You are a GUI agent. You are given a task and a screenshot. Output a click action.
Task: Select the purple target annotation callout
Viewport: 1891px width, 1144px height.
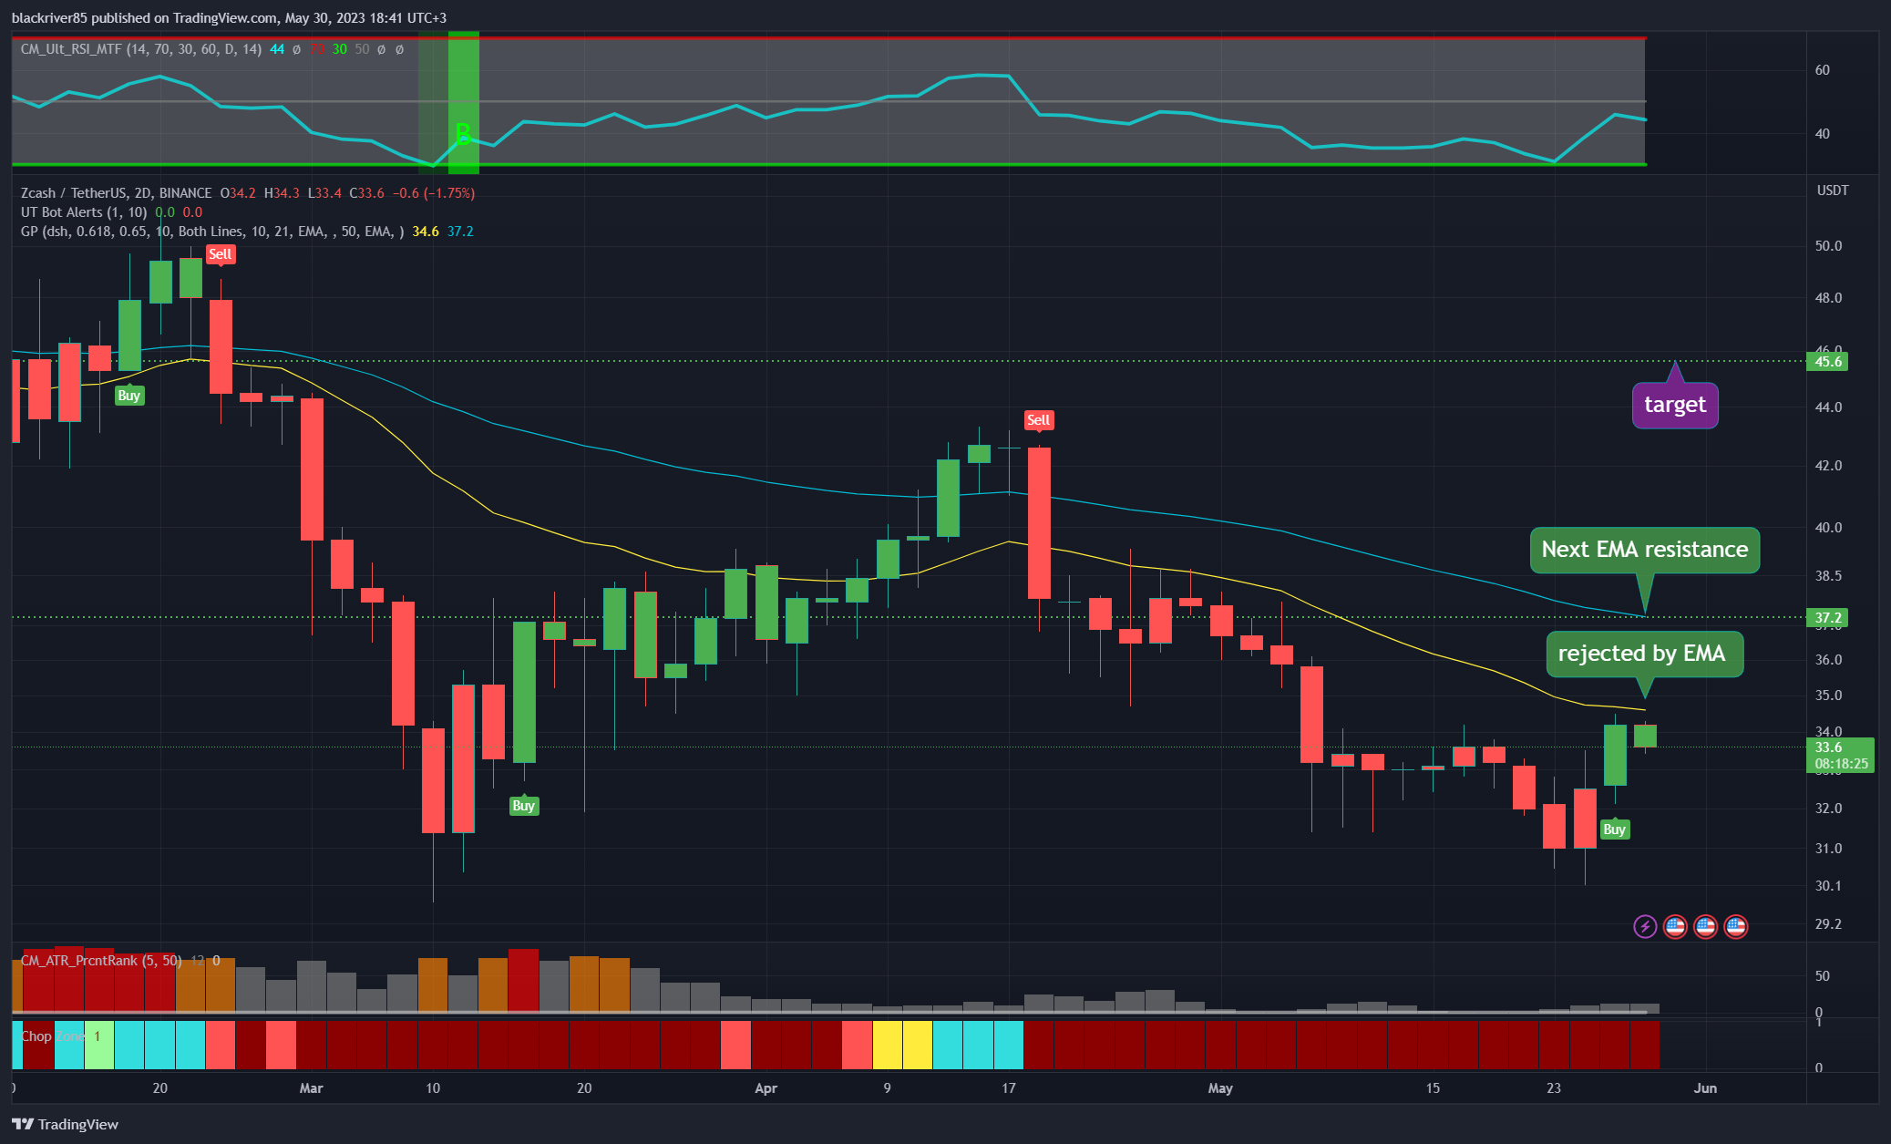pyautogui.click(x=1675, y=404)
